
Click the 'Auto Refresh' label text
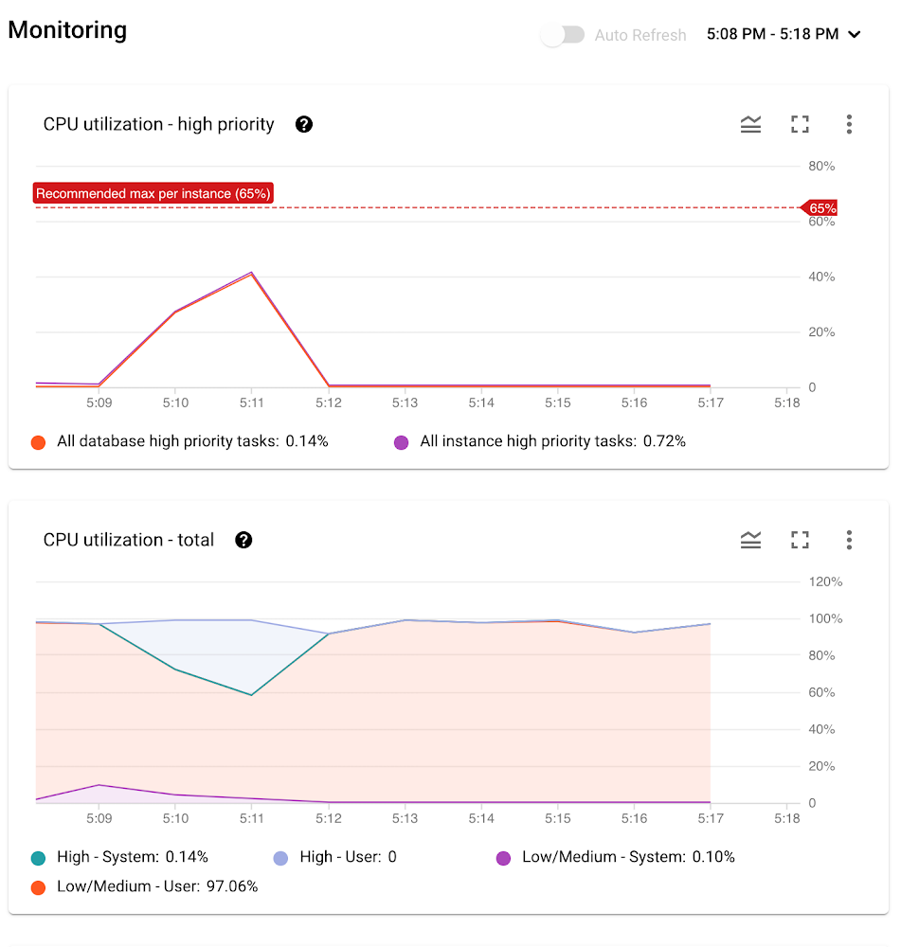(x=640, y=35)
